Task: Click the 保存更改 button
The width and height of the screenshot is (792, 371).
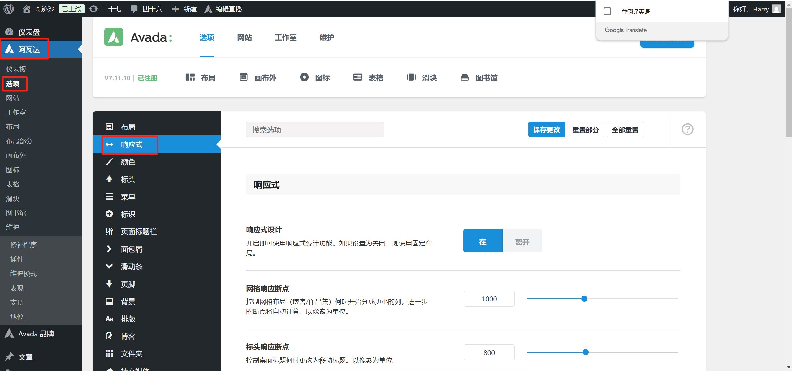Action: coord(546,129)
